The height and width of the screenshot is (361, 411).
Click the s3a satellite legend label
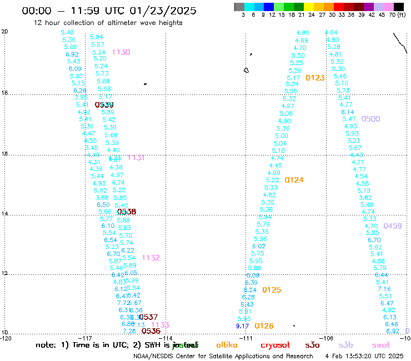[312, 345]
